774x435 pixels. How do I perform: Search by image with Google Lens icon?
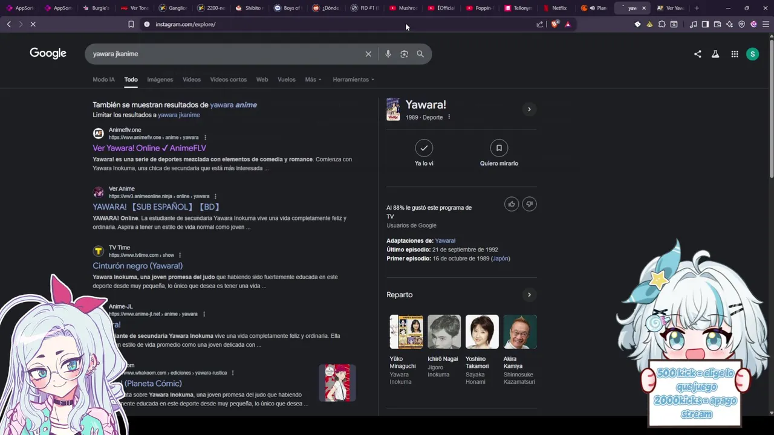[404, 54]
